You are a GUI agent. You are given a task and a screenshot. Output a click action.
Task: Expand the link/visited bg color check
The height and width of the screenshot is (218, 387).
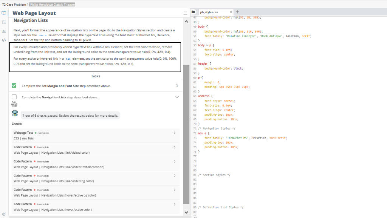click(x=175, y=176)
